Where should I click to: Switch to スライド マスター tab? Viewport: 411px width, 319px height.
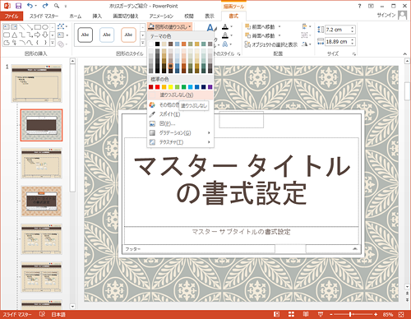pyautogui.click(x=44, y=16)
